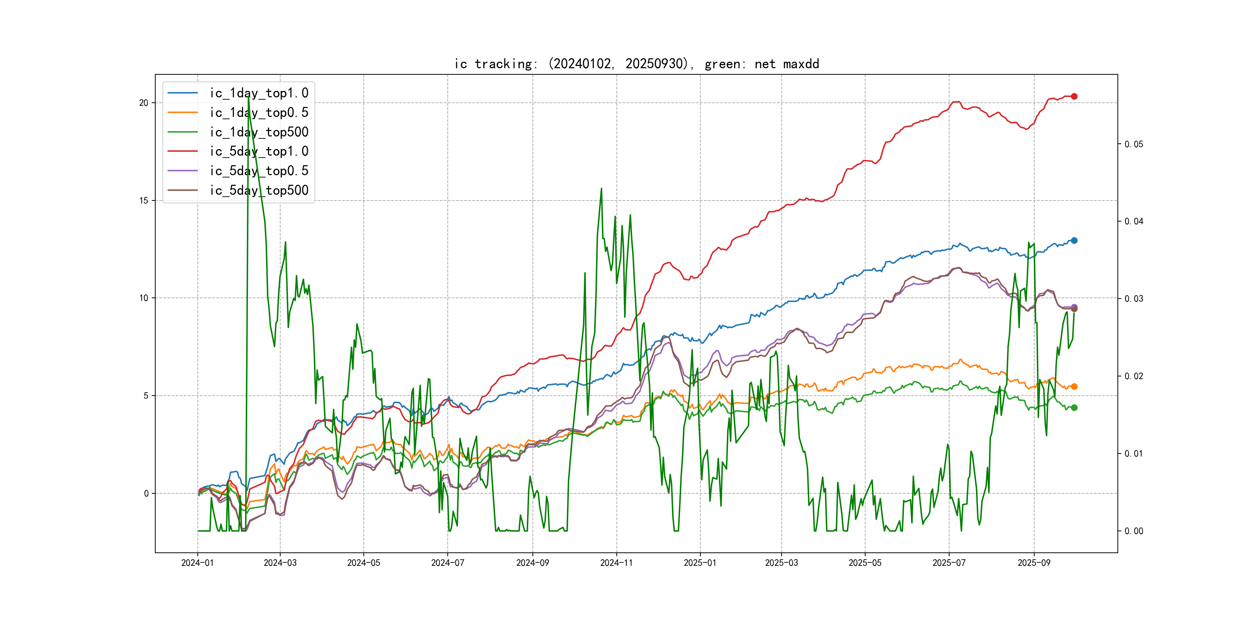Click the purple legend line for ic_5day_top0.5
Viewport: 1242px width, 621px height.
[182, 171]
